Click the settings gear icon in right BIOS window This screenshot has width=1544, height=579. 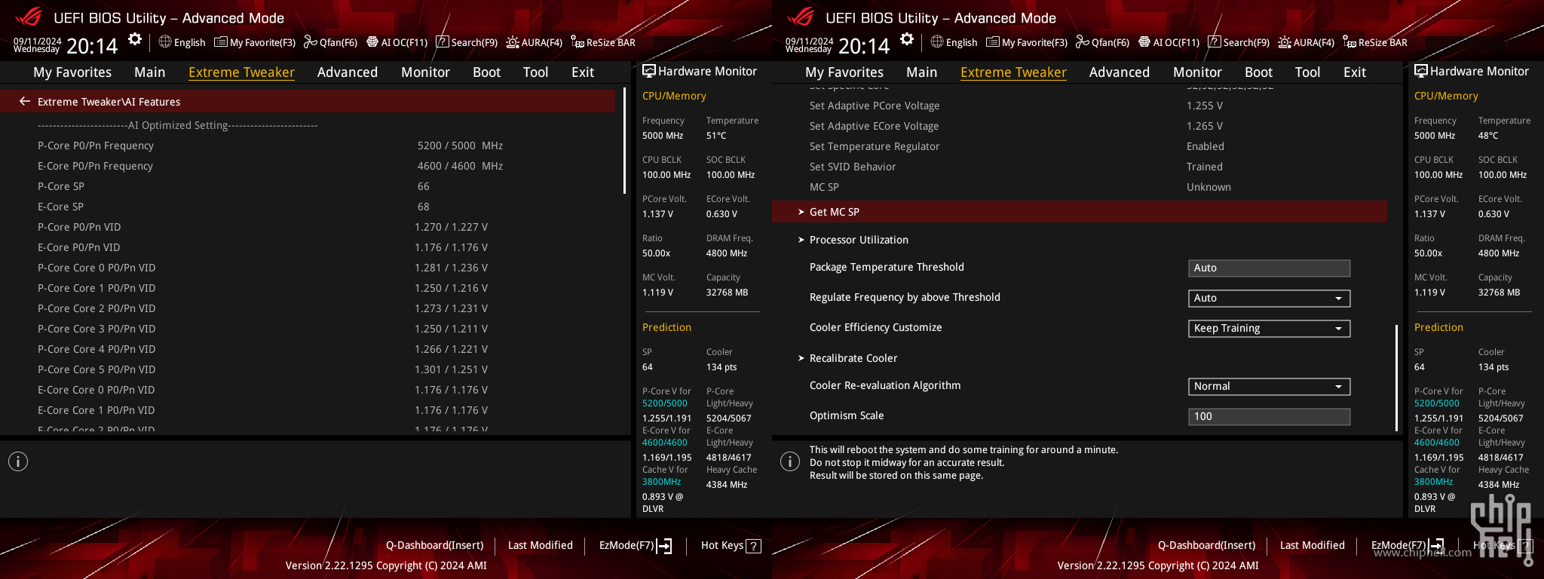pos(907,39)
